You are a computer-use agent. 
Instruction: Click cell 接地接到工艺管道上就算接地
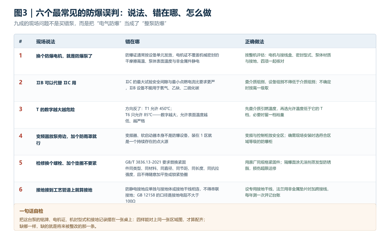pyautogui.click(x=64, y=190)
